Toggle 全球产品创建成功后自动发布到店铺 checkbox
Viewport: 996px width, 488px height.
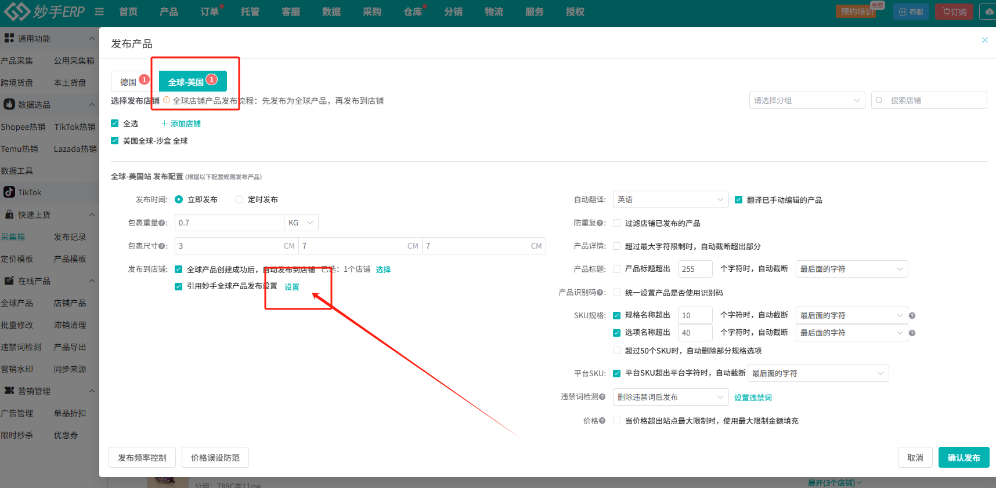tap(178, 270)
